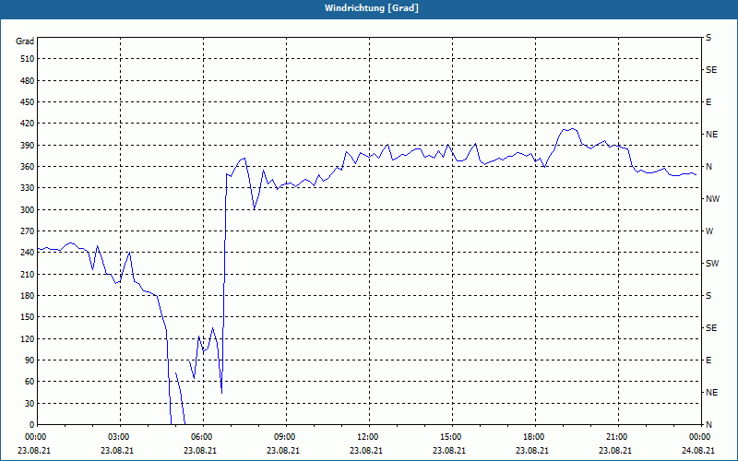738x461 pixels.
Task: Select the 450 y-axis value
Action: pos(28,102)
